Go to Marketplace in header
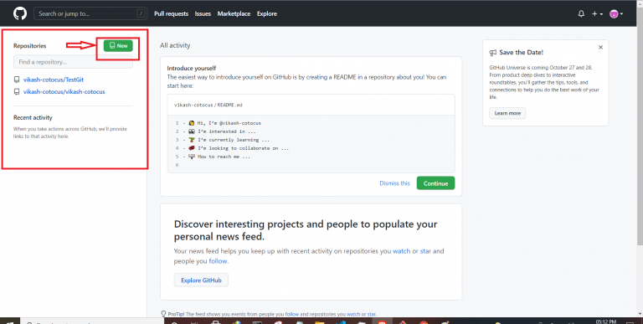643x324 pixels. (234, 13)
